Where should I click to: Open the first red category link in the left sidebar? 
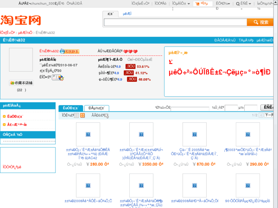15,116
